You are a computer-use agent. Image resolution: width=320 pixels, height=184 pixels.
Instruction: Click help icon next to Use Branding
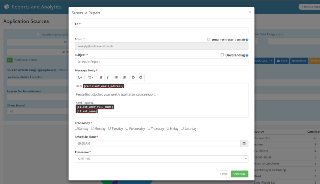point(247,55)
